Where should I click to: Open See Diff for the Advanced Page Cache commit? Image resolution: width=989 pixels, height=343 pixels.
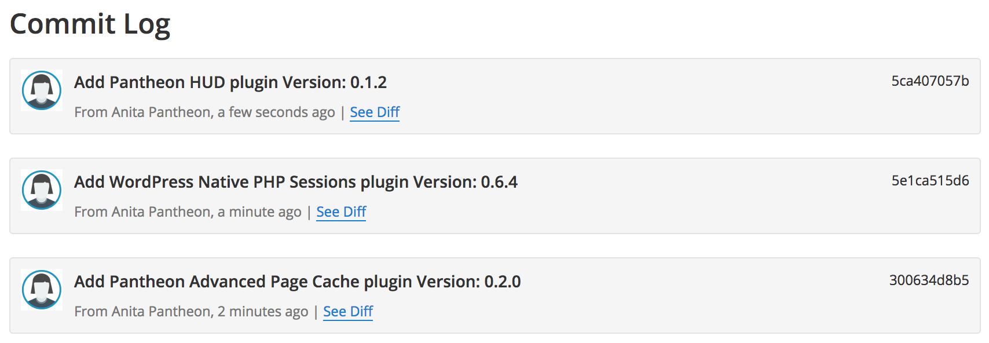(x=347, y=311)
